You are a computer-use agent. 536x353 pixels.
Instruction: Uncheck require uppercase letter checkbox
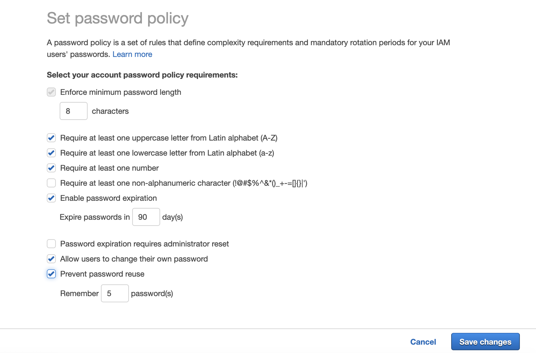(51, 138)
